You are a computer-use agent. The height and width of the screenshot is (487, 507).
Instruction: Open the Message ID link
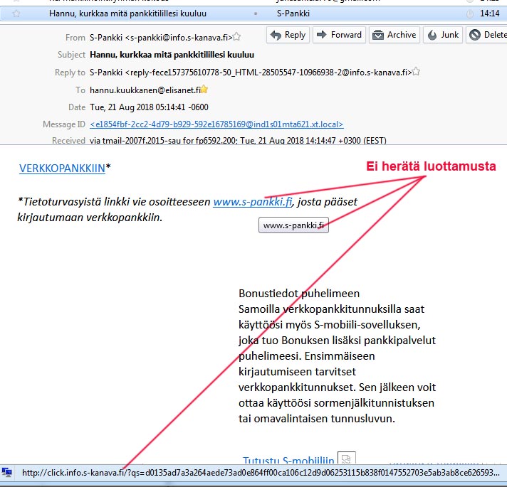coord(216,124)
